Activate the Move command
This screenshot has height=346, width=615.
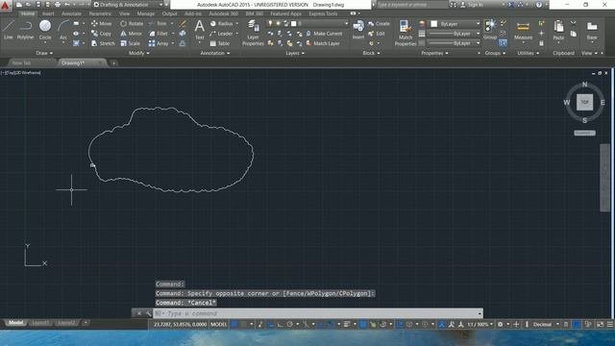tap(102, 23)
